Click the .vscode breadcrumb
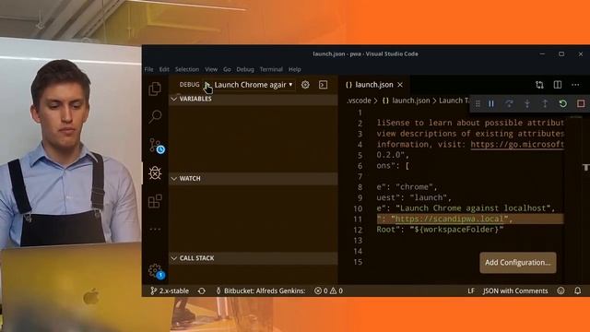This screenshot has height=332, width=590. point(359,101)
